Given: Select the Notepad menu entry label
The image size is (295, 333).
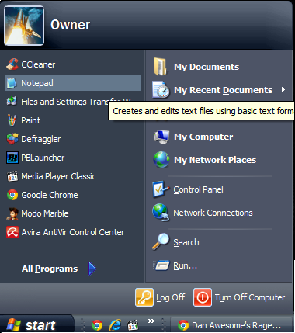Looking at the screenshot, I should pyautogui.click(x=37, y=83).
